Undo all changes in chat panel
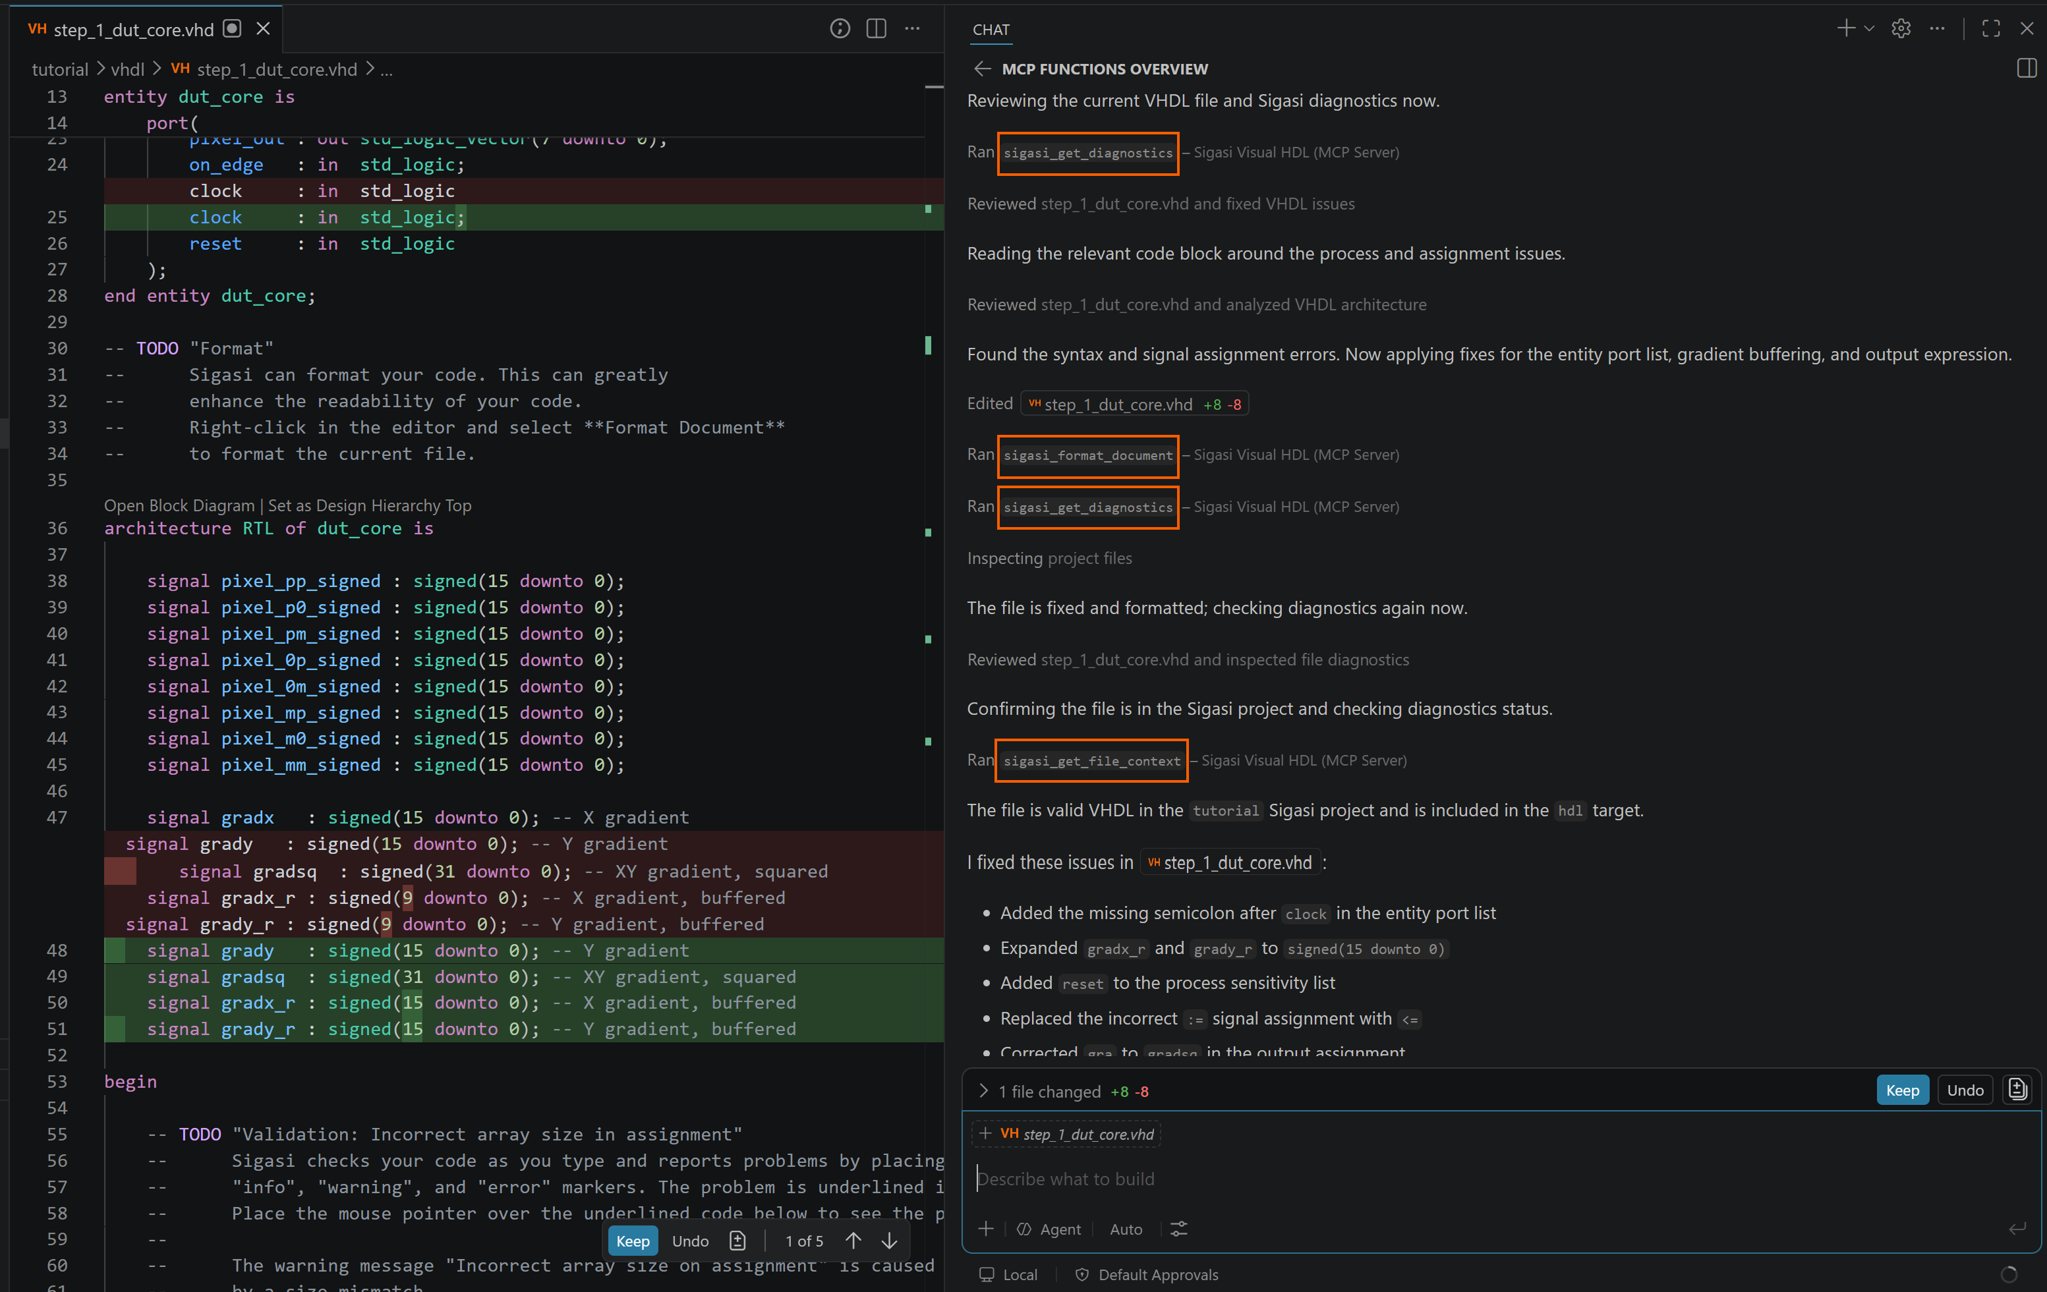2047x1292 pixels. coord(1965,1090)
